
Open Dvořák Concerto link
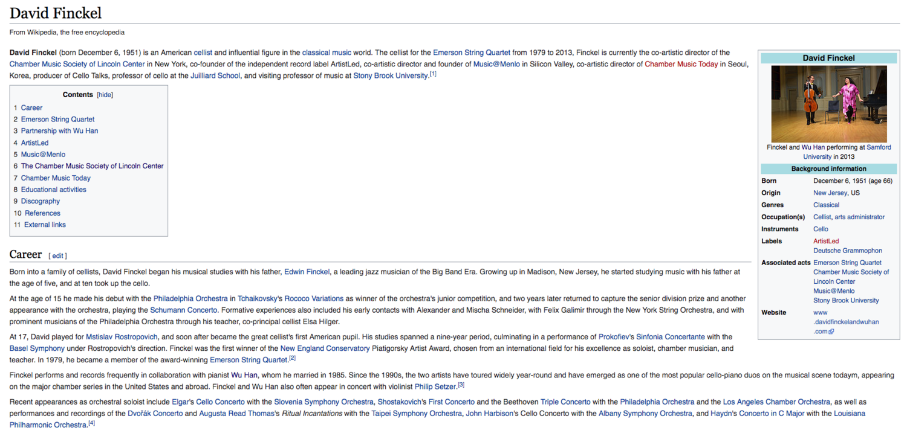(x=155, y=414)
